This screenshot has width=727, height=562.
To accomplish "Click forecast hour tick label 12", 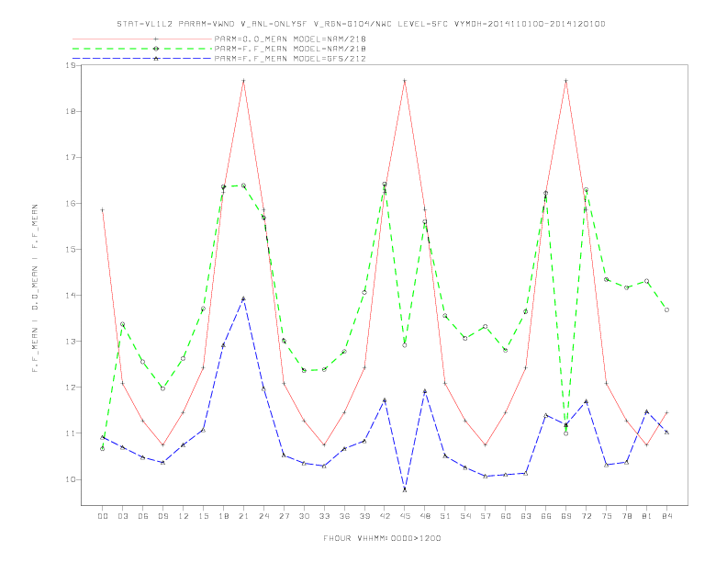I will point(184,516).
